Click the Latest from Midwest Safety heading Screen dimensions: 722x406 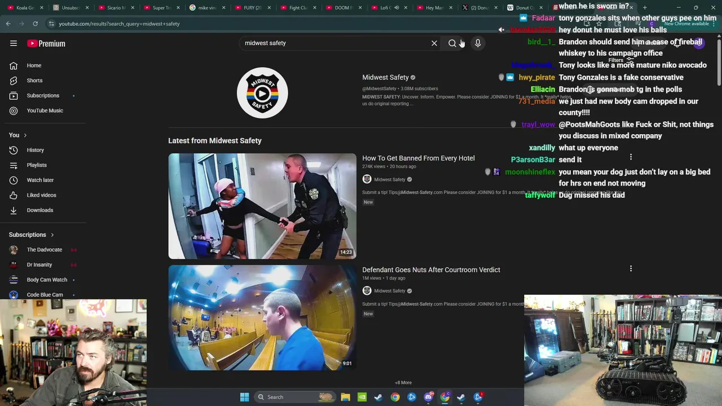pyautogui.click(x=215, y=140)
